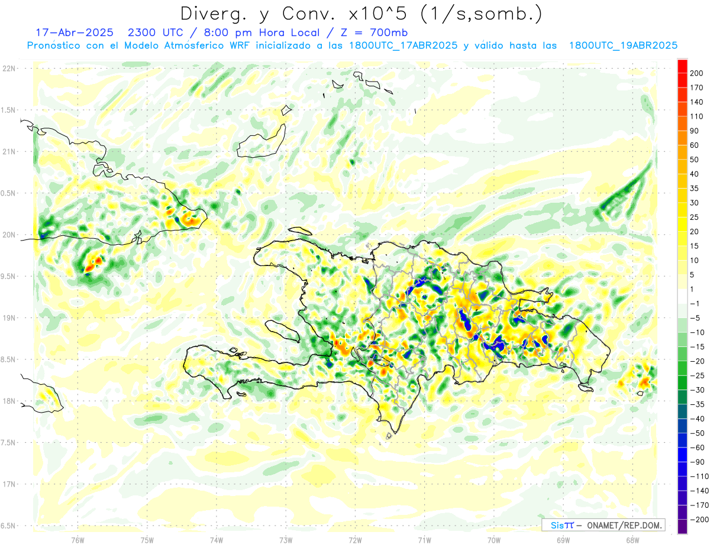Click the "21N" latitude label
The image size is (710, 548).
coord(8,151)
